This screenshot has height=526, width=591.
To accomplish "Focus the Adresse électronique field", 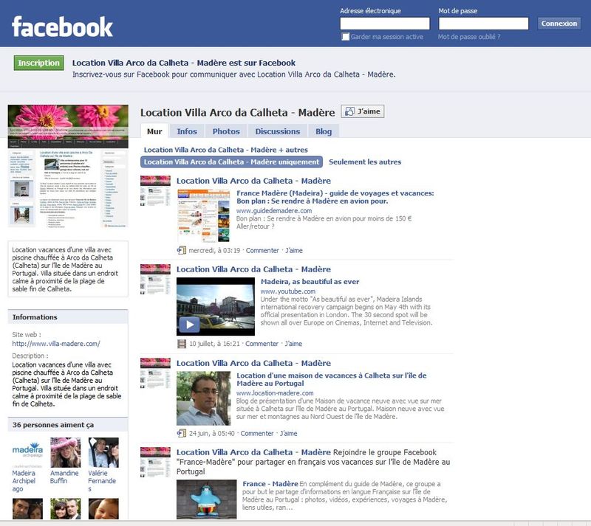I will pos(385,24).
